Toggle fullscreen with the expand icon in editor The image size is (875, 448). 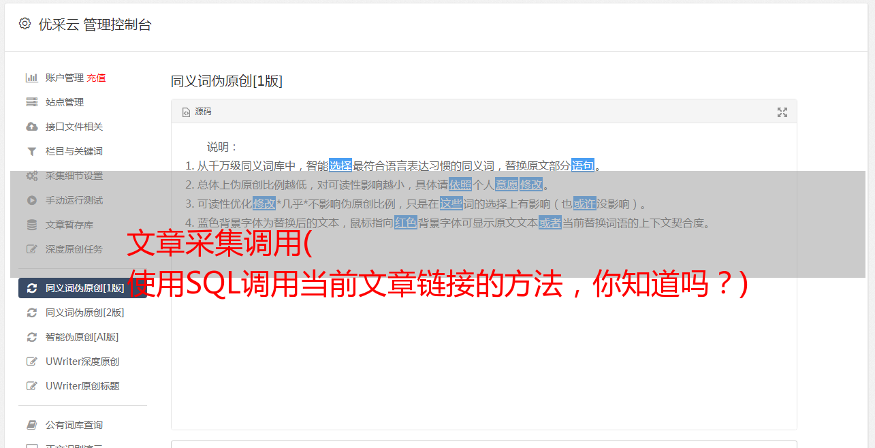pyautogui.click(x=782, y=112)
